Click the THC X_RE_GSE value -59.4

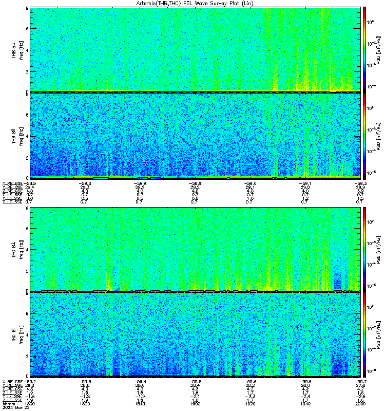point(140,382)
